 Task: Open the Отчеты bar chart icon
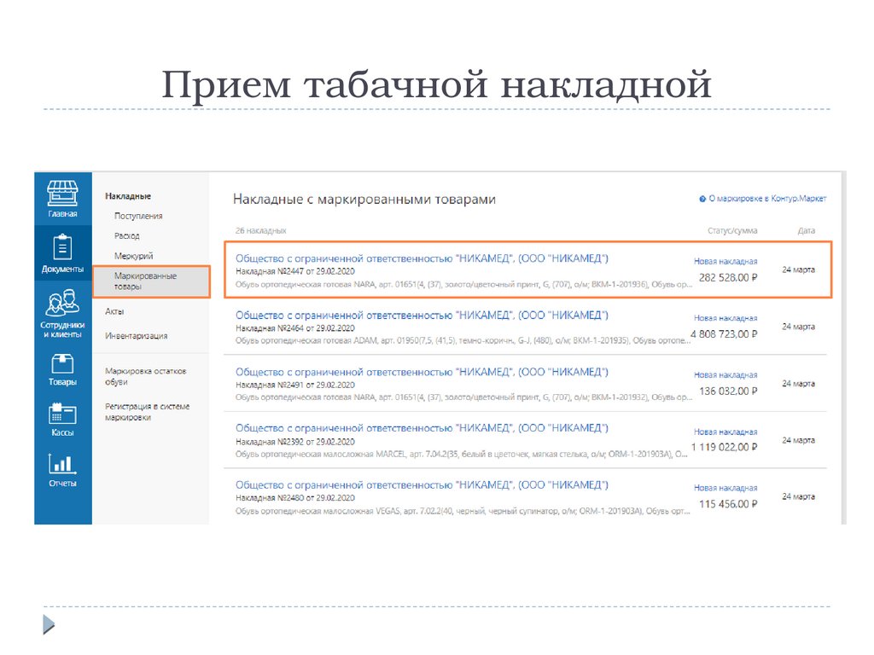tap(62, 463)
